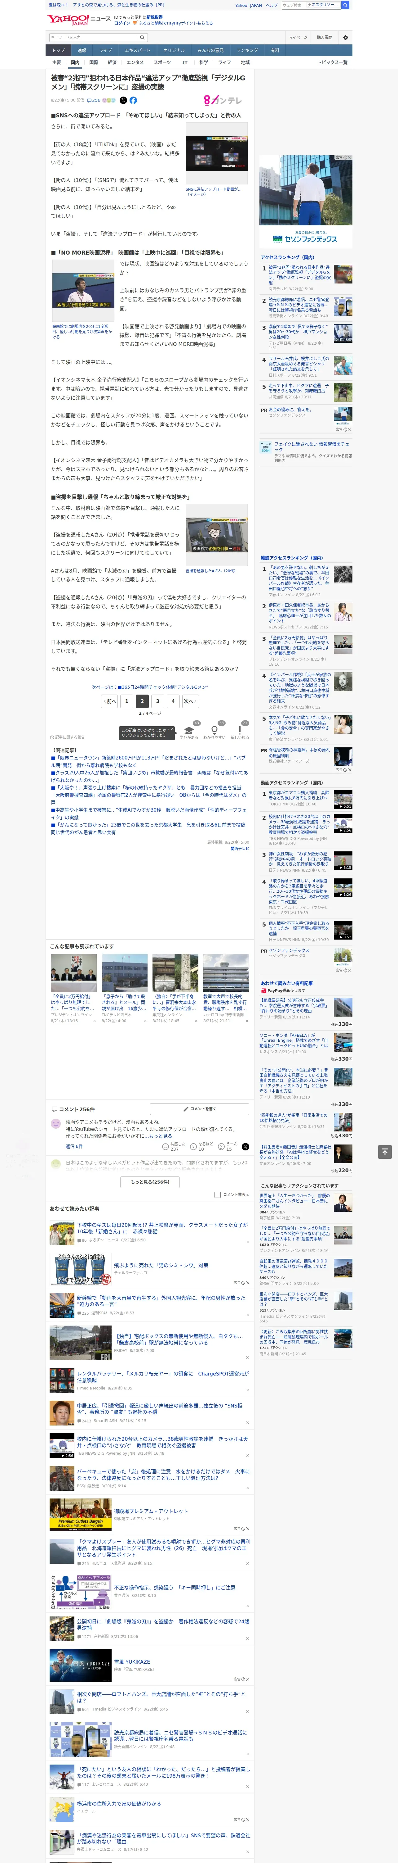Open the 下校中の本えは毎日20回超え recommended article

[162, 1227]
